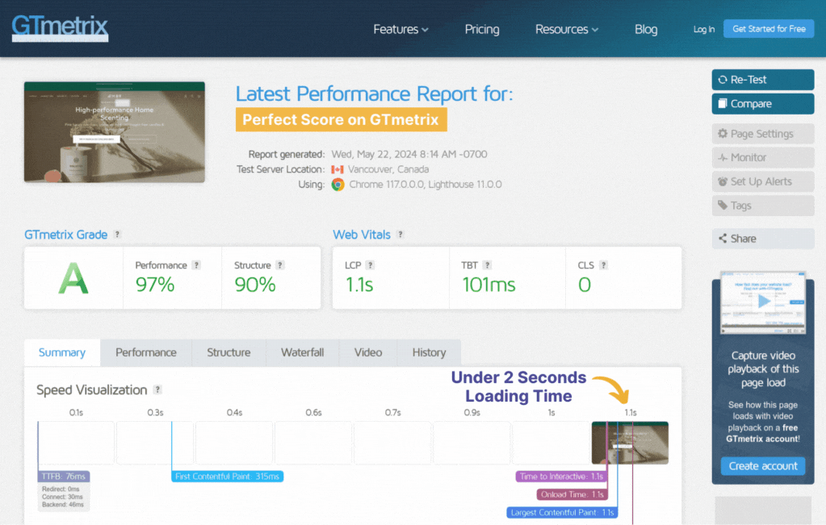The image size is (826, 525).
Task: Click the 97% Performance score
Action: [x=155, y=285]
